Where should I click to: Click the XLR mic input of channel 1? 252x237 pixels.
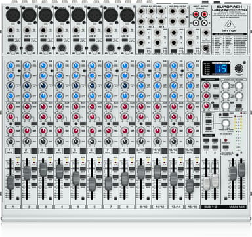tap(13, 15)
